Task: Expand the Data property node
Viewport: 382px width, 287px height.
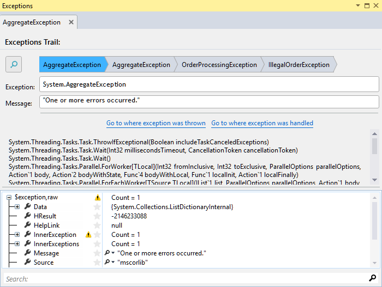Action: (x=17, y=207)
